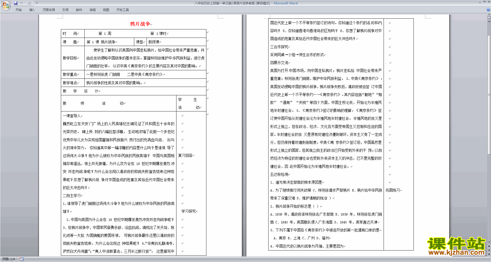
Task: Click the 三合作探究 heading
Action: pyautogui.click(x=279, y=47)
